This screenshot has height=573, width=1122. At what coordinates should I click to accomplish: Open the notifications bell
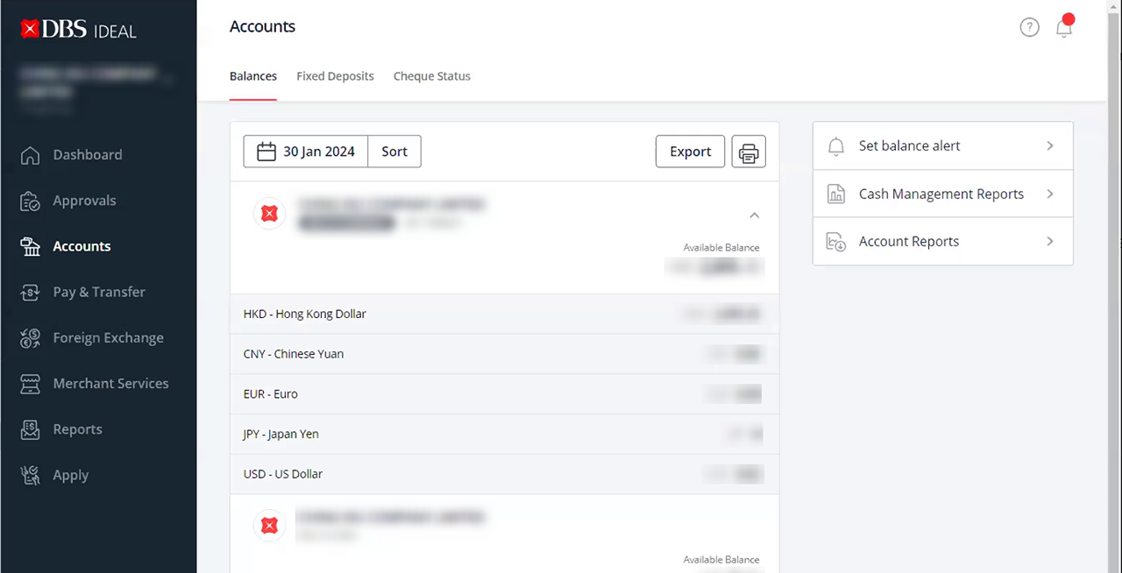click(x=1063, y=28)
